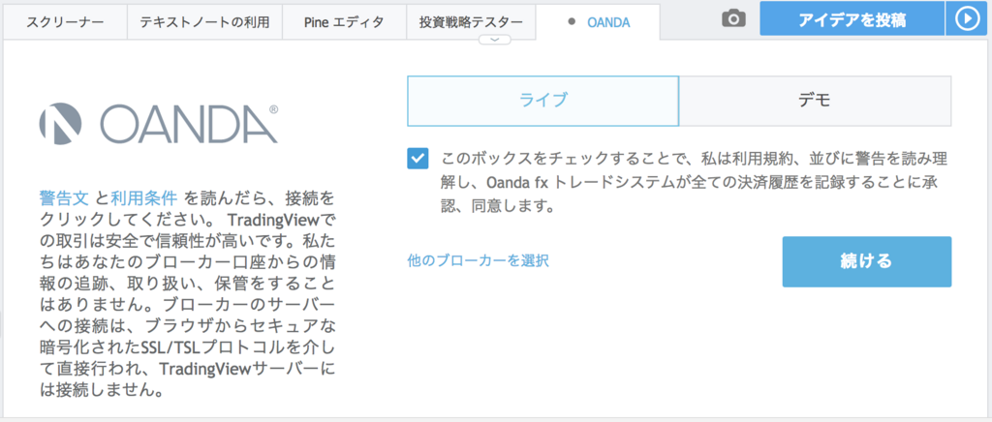Click the play arrow beside アイデアを投稿
The height and width of the screenshot is (422, 992).
coord(968,19)
